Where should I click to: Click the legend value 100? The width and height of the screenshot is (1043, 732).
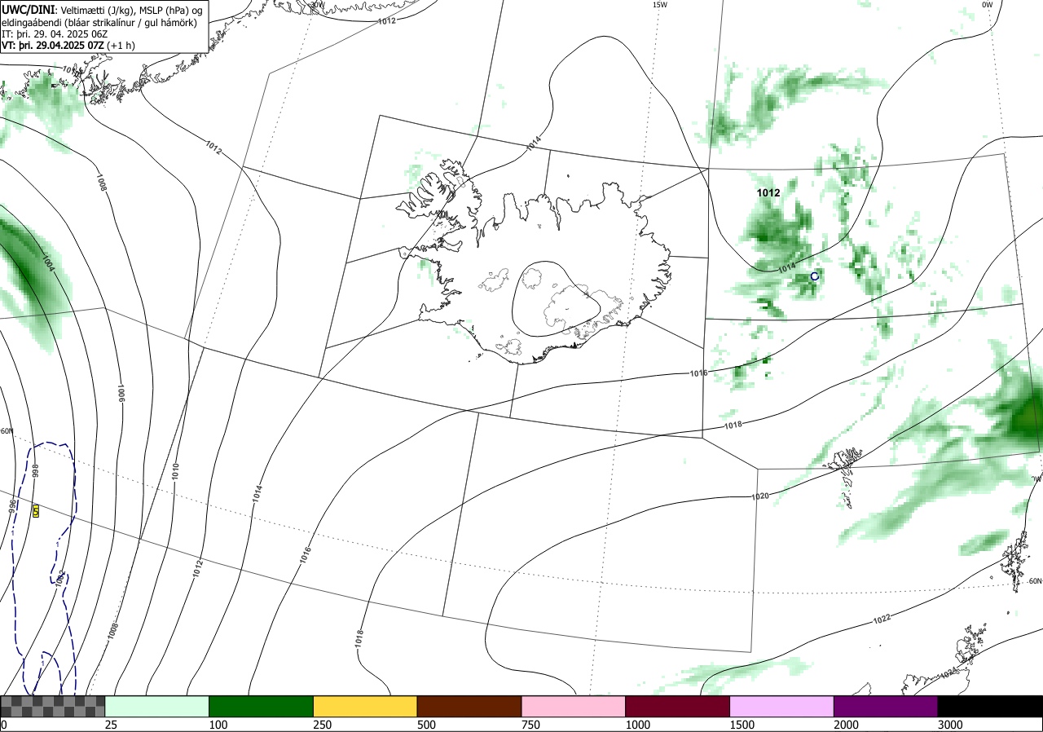(218, 725)
